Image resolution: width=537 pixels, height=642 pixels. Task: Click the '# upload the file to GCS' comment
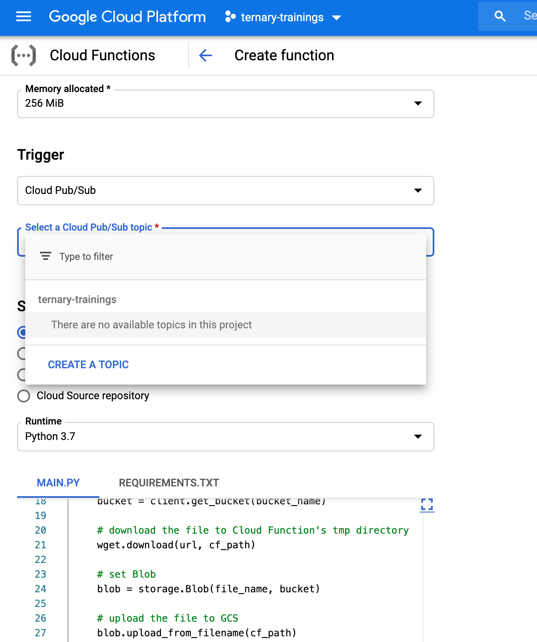point(167,618)
